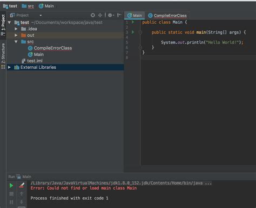Switch to the CompileErrorClass editor tab

click(x=167, y=16)
